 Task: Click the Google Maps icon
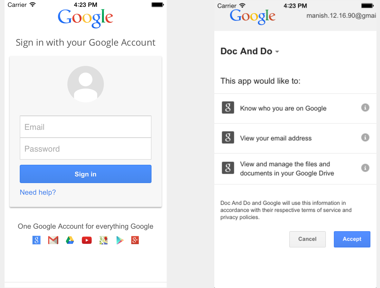104,240
